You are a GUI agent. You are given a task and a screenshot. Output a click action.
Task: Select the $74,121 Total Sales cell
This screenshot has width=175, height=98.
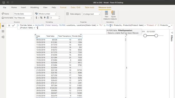pyautogui.click(x=54, y=83)
